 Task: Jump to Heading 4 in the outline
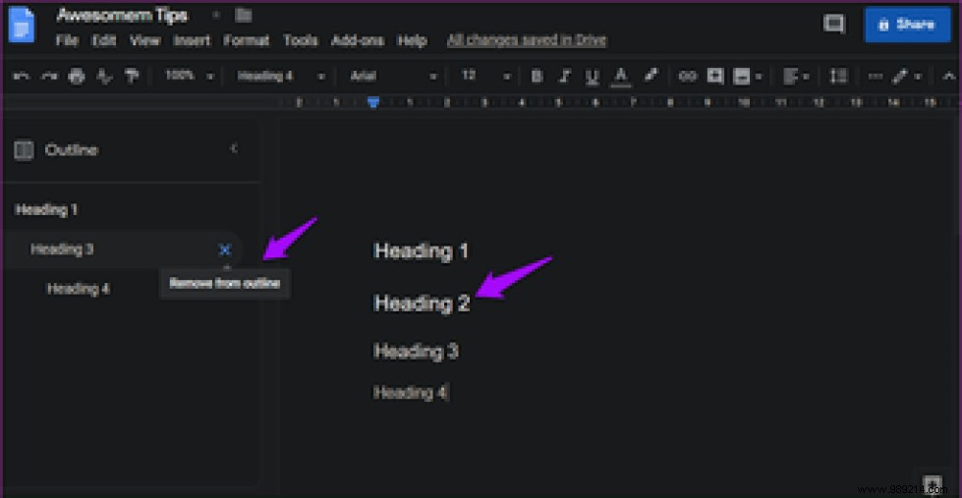[x=79, y=288]
